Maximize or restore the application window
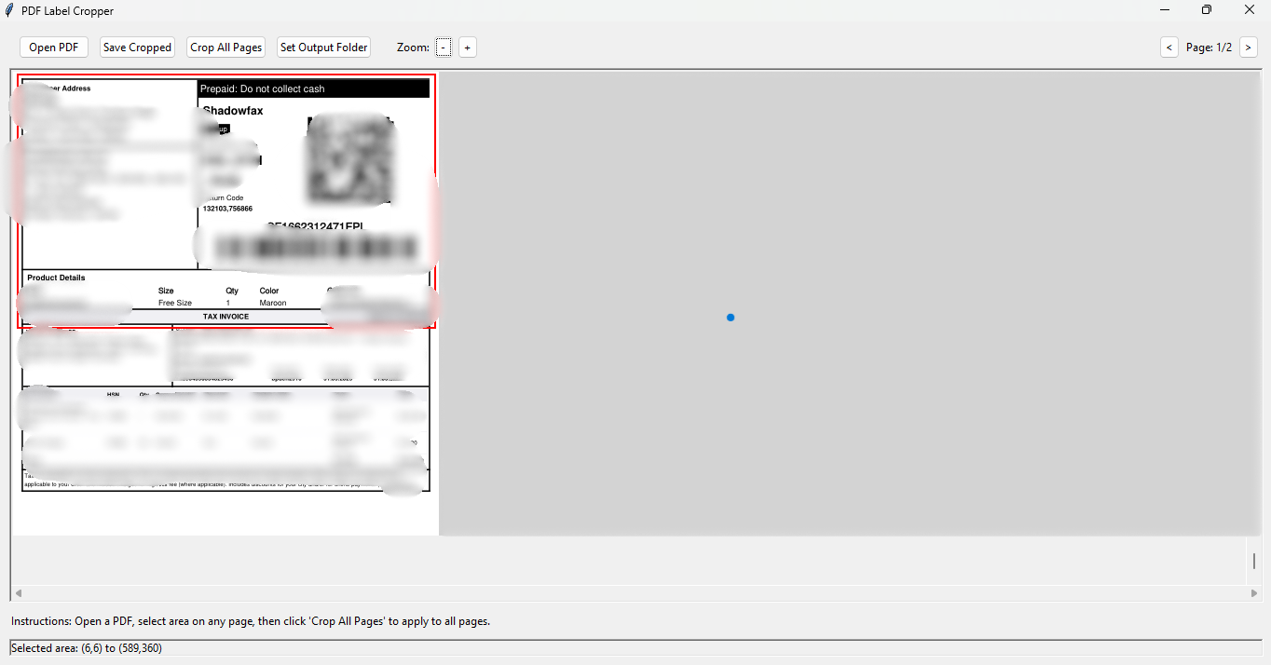Viewport: 1271px width, 665px height. tap(1207, 10)
